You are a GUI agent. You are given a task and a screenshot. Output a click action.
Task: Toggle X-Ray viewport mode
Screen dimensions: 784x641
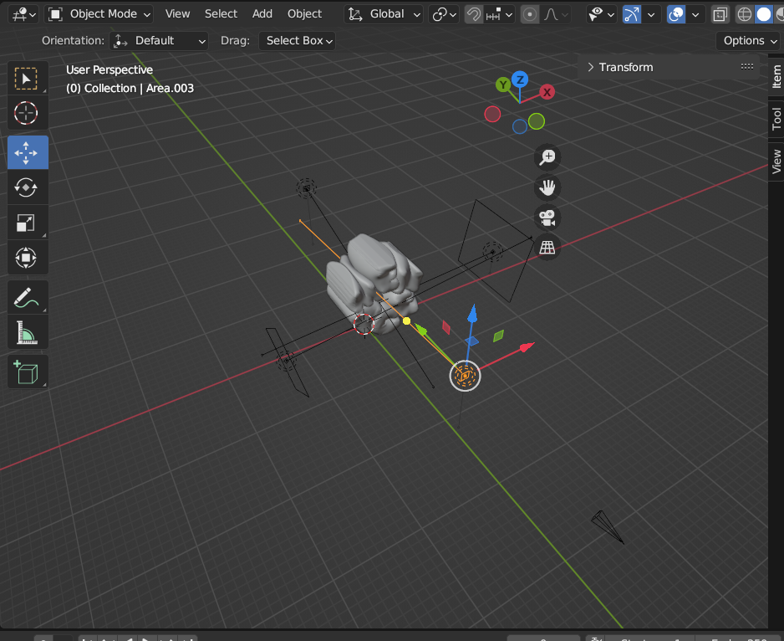coord(720,14)
